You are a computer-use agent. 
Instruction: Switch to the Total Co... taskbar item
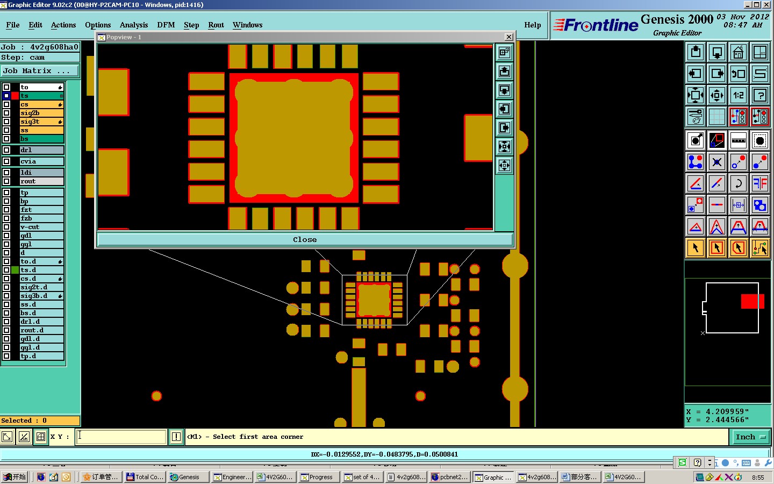[145, 477]
